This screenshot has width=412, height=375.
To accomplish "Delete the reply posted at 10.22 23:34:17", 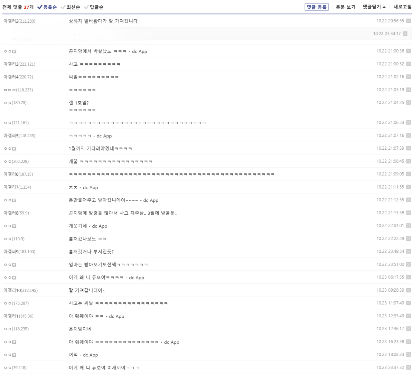I will point(405,34).
